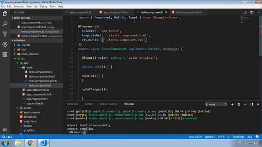Screen dimensions: 262x147
Task: Open index.html in explorer tree
Action: 30,121
